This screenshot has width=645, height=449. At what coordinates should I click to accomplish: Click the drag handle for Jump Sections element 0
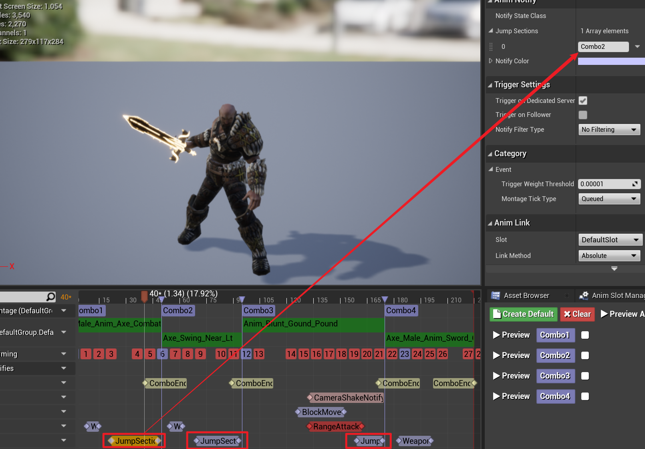tap(491, 47)
